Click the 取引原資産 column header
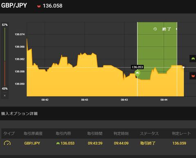The width and height of the screenshot is (196, 158). 33,134
